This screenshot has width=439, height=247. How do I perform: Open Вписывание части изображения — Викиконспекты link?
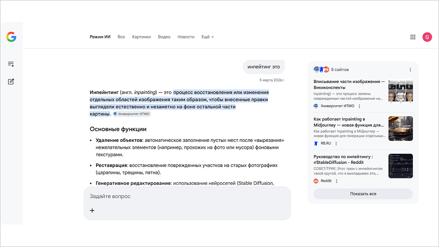click(x=349, y=84)
